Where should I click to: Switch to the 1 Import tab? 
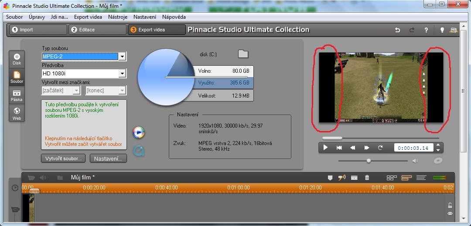coord(38,30)
